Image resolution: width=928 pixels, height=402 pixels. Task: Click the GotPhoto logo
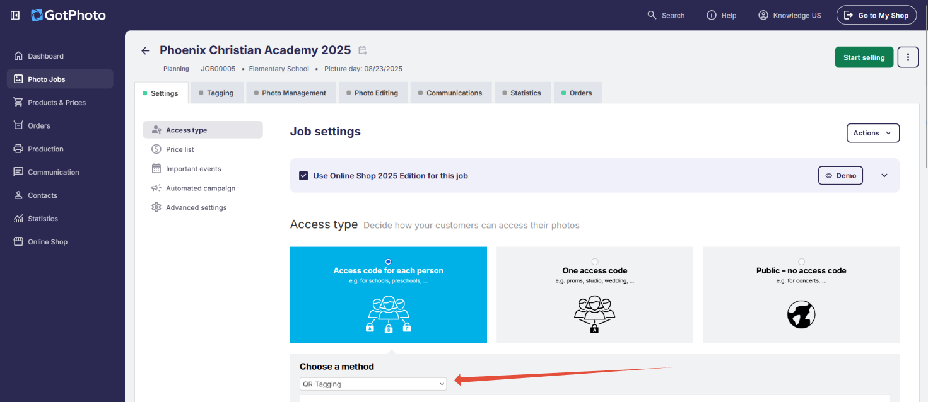point(69,15)
